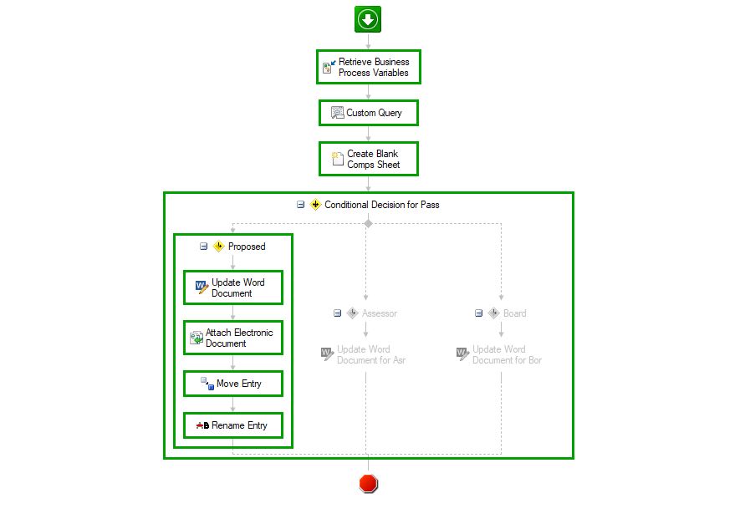Select the Update Word Document label

[x=238, y=287]
